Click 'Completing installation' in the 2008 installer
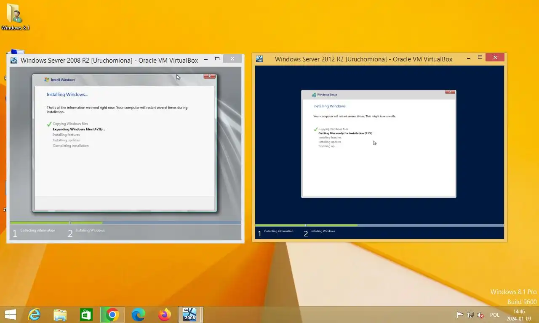The image size is (539, 323). 71,146
